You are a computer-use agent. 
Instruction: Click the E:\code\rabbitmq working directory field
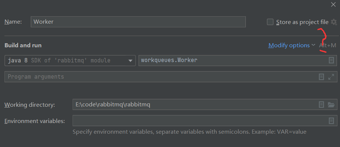pos(205,105)
